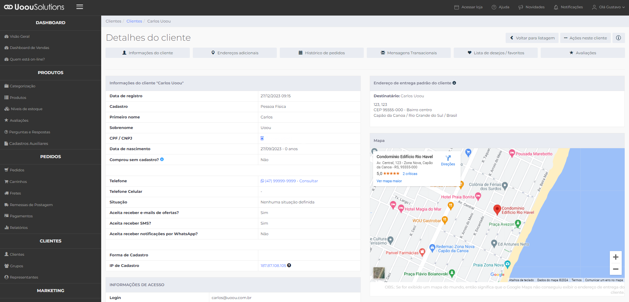Click the Clientes breadcrumb link in blue
This screenshot has height=302, width=629.
click(134, 21)
